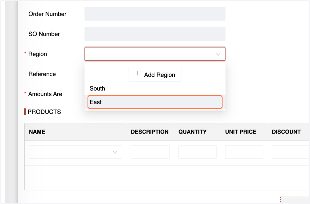Click the Reference field label
The height and width of the screenshot is (204, 310).
click(x=42, y=74)
